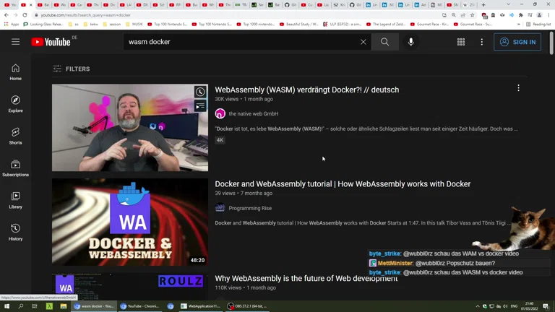Open Windows taskbar search

point(20,306)
